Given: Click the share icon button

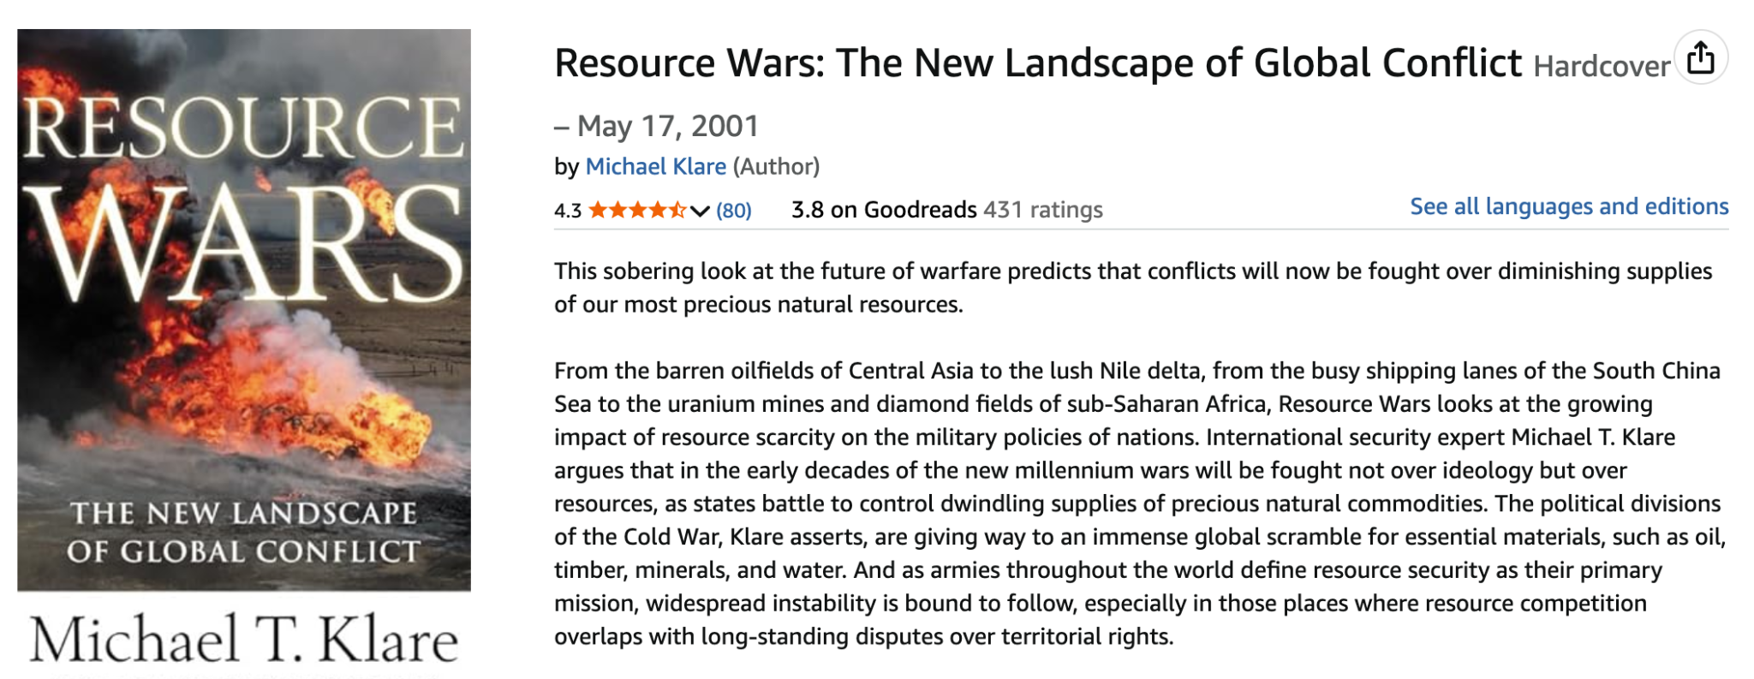Looking at the screenshot, I should (1700, 59).
